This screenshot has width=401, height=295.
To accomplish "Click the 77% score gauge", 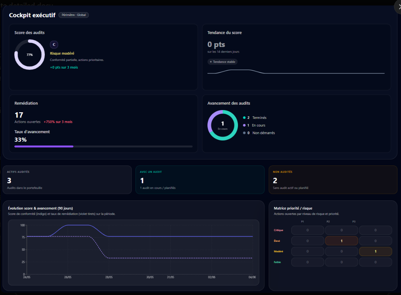I will pos(30,55).
